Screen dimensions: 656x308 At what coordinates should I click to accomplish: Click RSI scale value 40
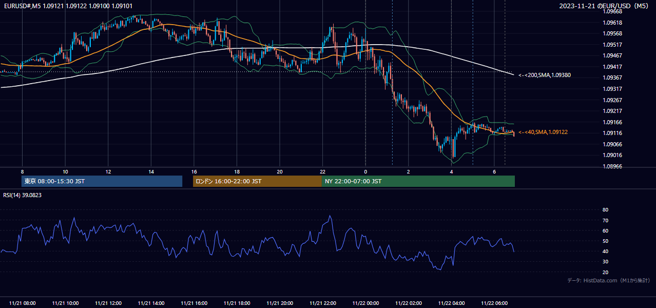pyautogui.click(x=605, y=252)
